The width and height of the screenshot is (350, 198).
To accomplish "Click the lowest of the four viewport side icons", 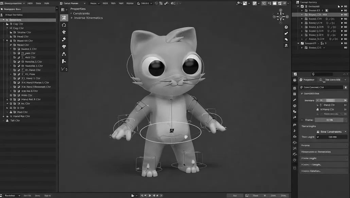I will pos(286,45).
